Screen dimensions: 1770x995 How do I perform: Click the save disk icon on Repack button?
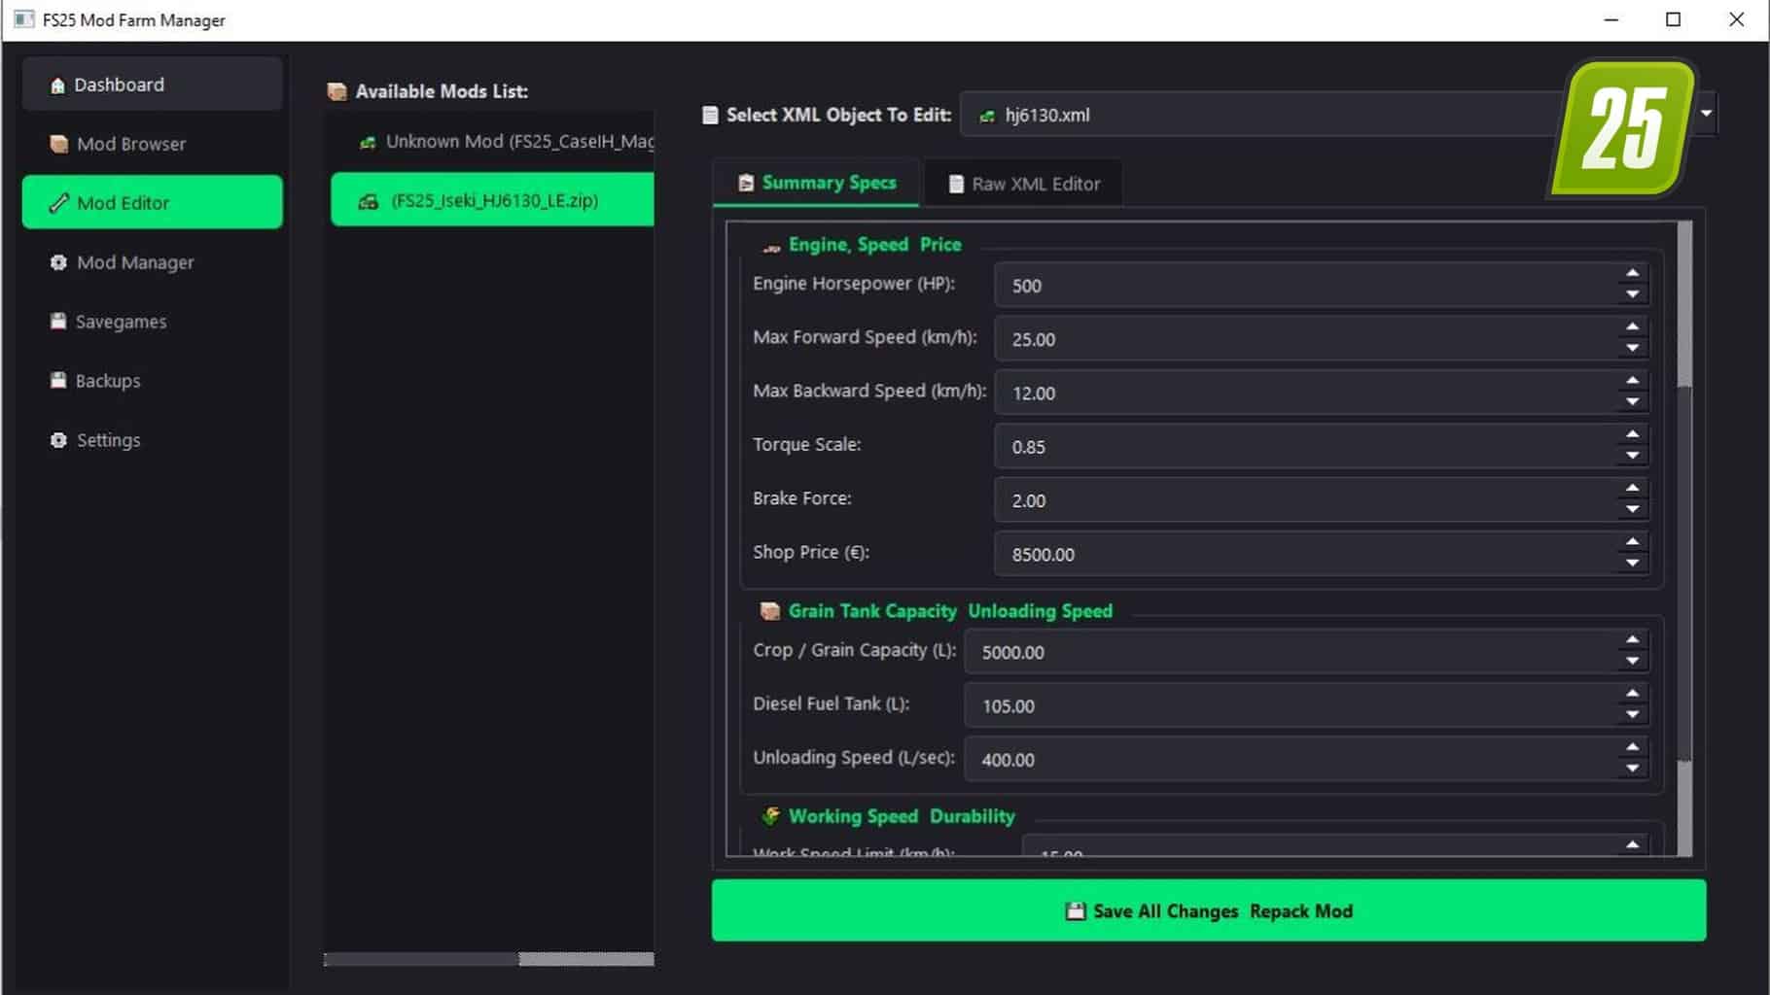pyautogui.click(x=1075, y=910)
